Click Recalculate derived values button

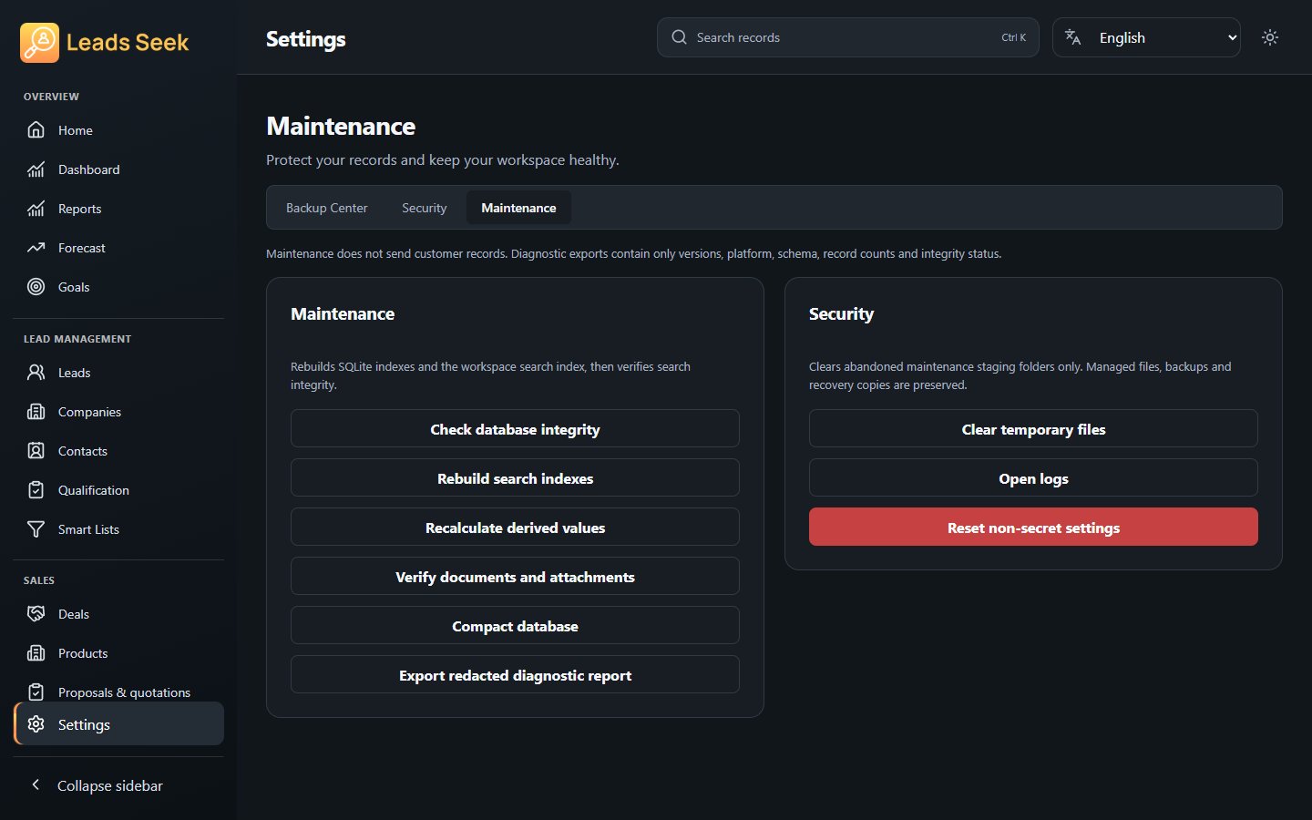pyautogui.click(x=515, y=528)
